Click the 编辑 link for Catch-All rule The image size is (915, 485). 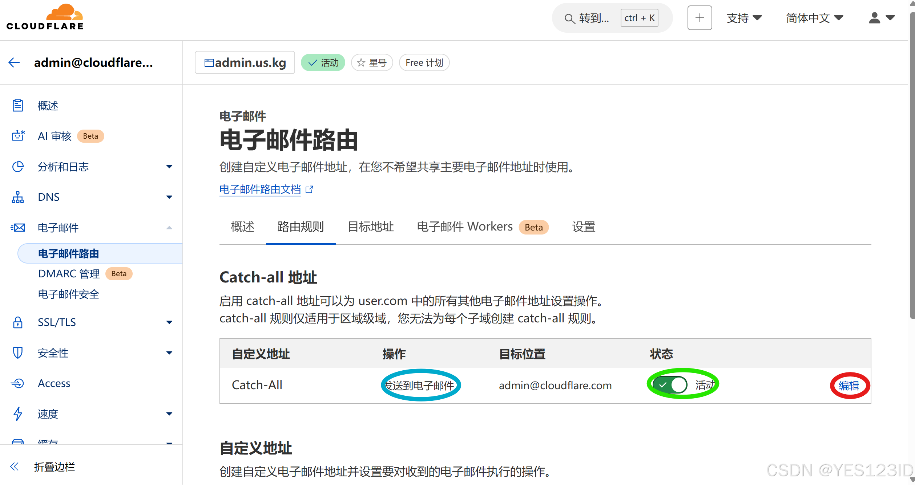pyautogui.click(x=849, y=386)
